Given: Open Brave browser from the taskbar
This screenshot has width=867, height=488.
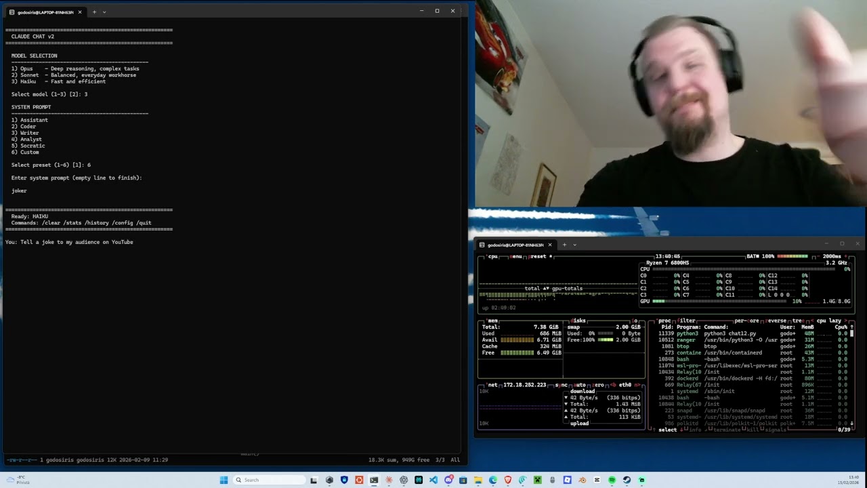Looking at the screenshot, I should pos(508,480).
